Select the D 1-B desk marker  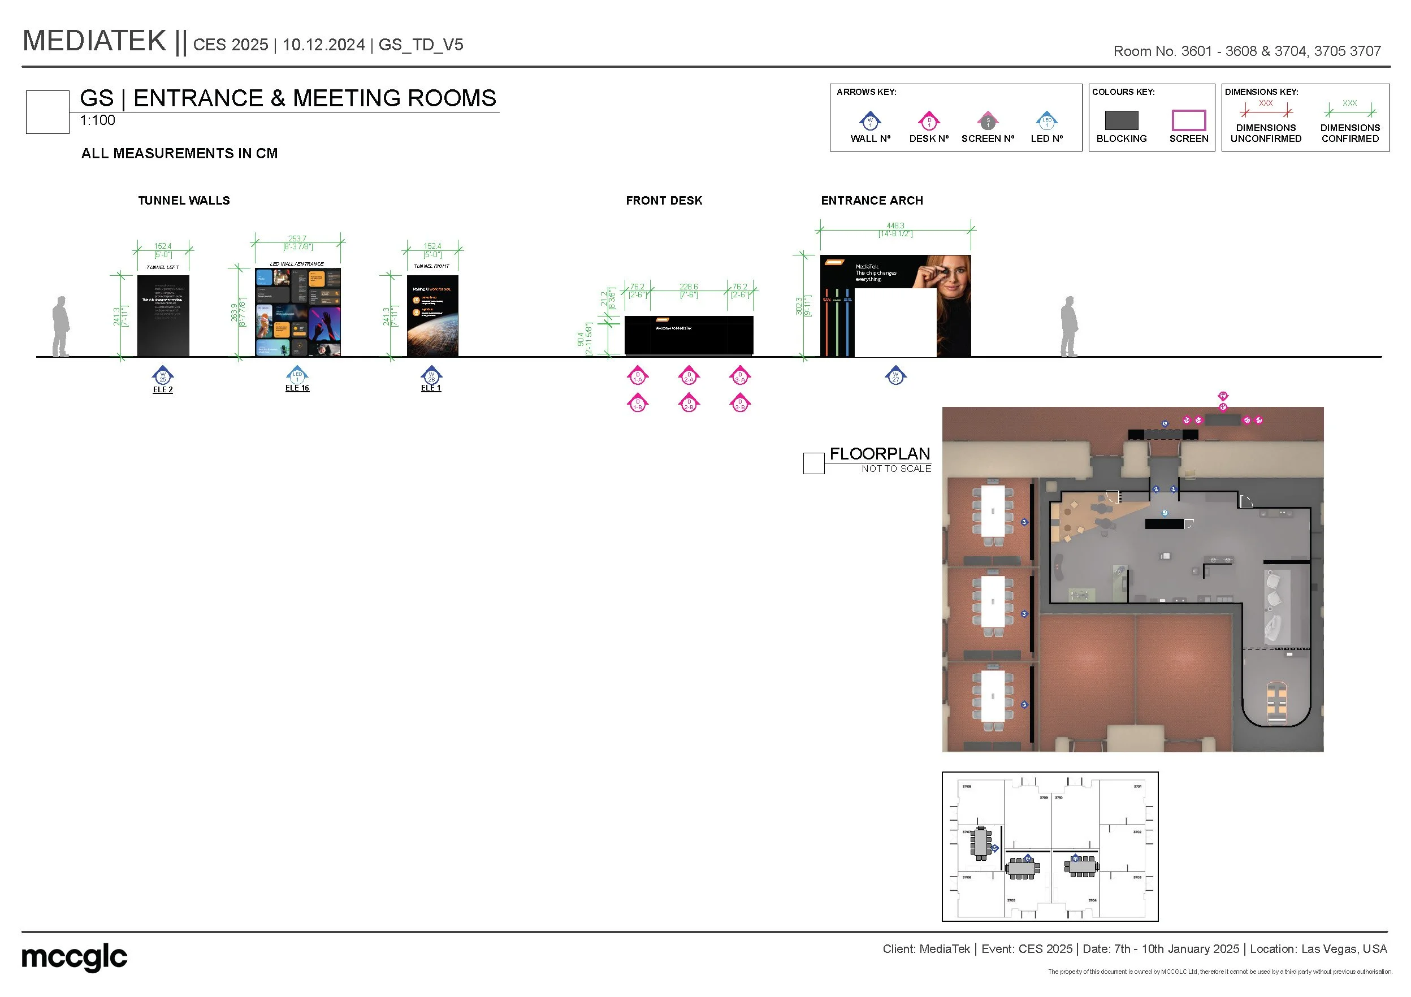(638, 403)
